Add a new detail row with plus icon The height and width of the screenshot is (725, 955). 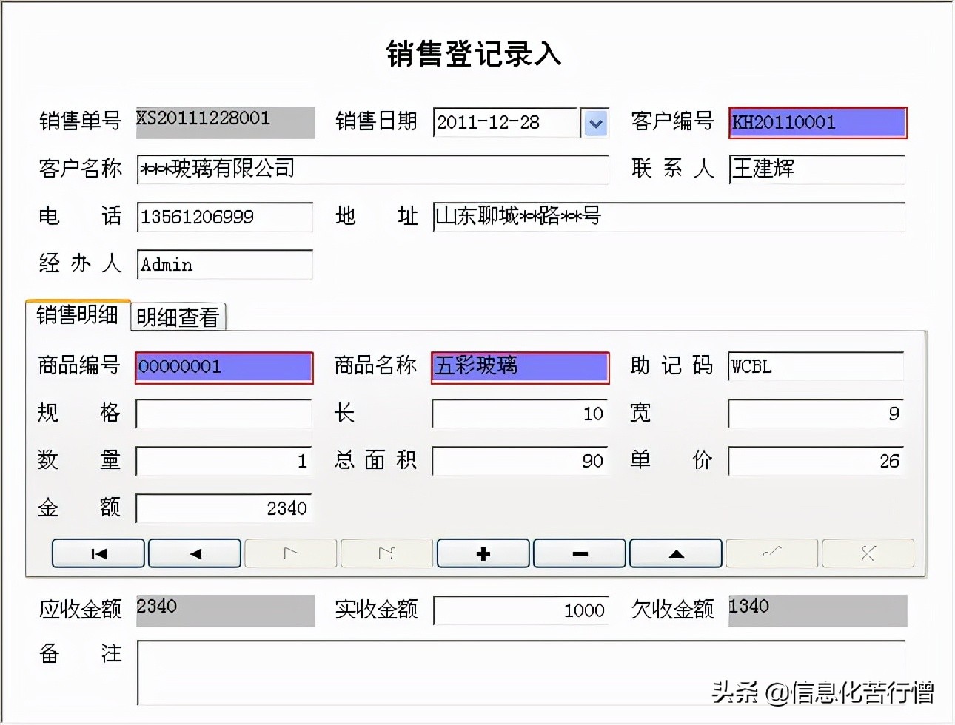pos(483,553)
